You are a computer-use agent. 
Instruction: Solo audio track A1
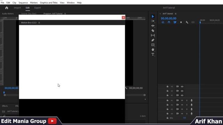point(187,100)
